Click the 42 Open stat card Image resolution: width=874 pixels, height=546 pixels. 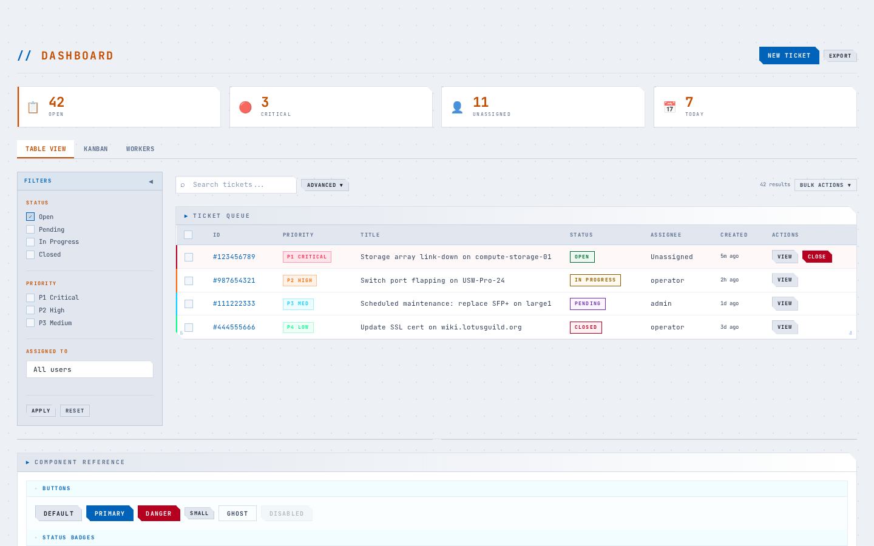pyautogui.click(x=119, y=107)
